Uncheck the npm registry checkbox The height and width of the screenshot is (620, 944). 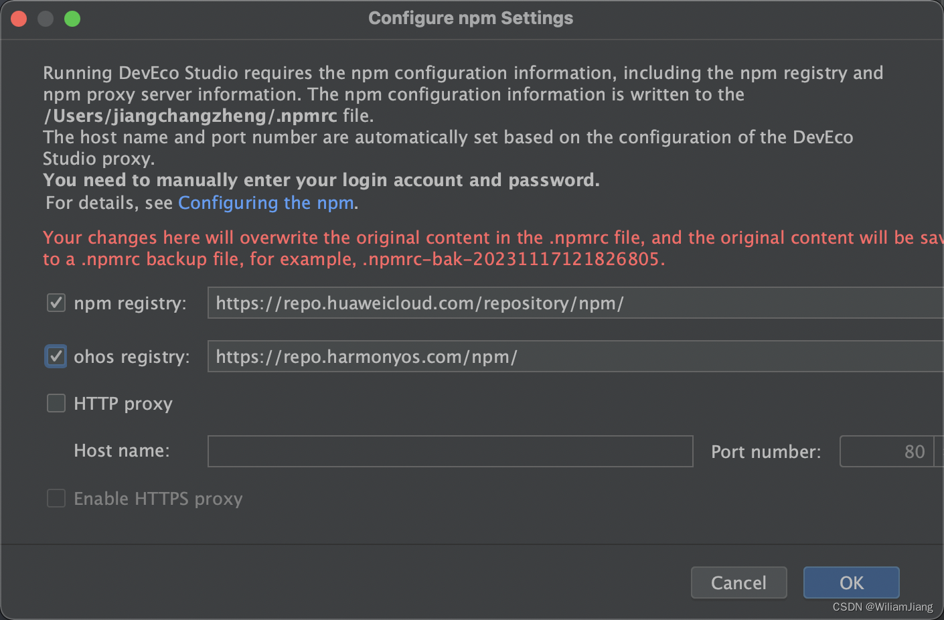tap(56, 303)
